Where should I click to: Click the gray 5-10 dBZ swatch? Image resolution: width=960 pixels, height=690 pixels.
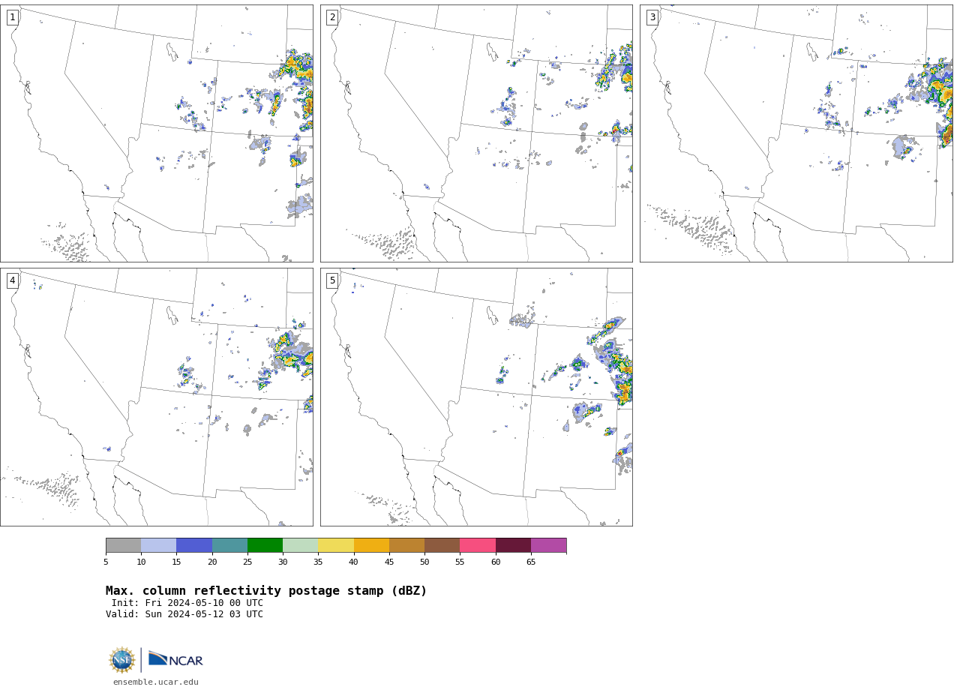(123, 545)
